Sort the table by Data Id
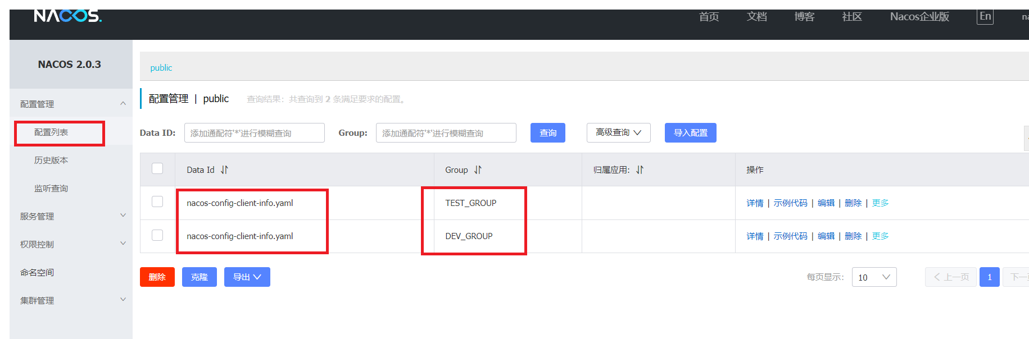This screenshot has width=1029, height=339. tap(225, 169)
